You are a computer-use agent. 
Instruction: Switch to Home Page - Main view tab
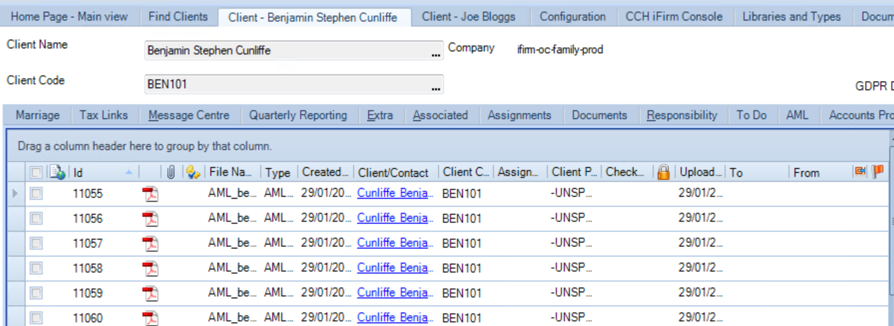(x=69, y=17)
